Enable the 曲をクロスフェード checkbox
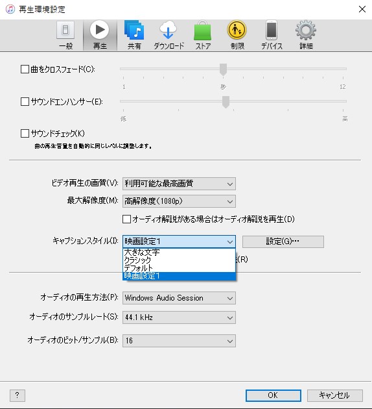This screenshot has height=409, width=372. click(25, 69)
